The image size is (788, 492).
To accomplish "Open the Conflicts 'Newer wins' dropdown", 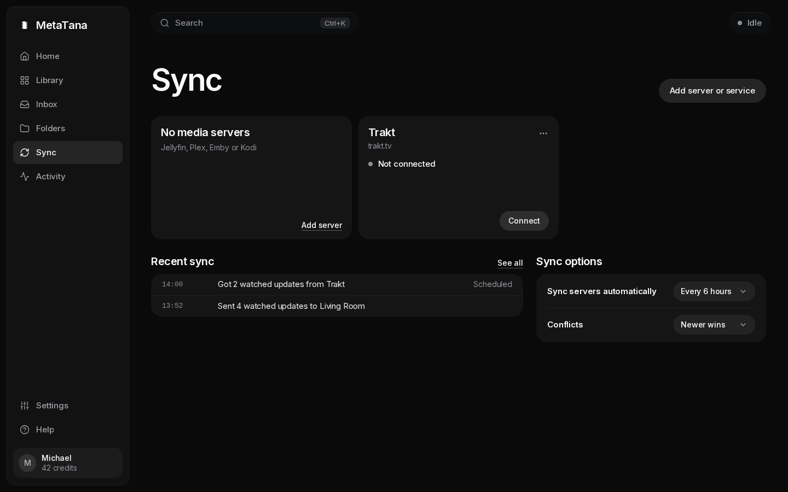I will pos(714,325).
